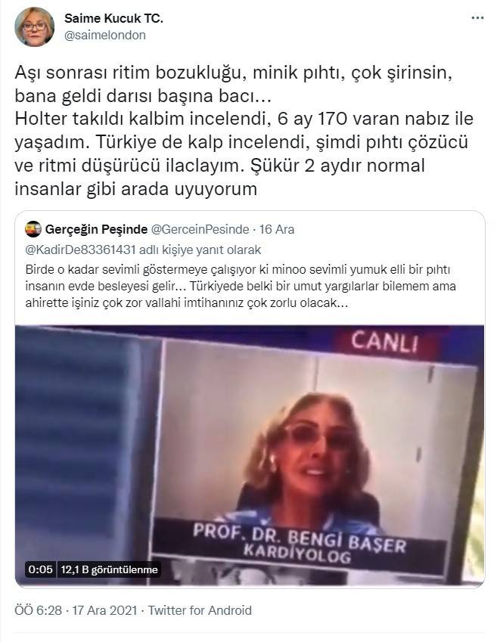This screenshot has height=642, width=497.
Task: Open the ÖÖ 6:28 timestamp link
Action: click(38, 610)
